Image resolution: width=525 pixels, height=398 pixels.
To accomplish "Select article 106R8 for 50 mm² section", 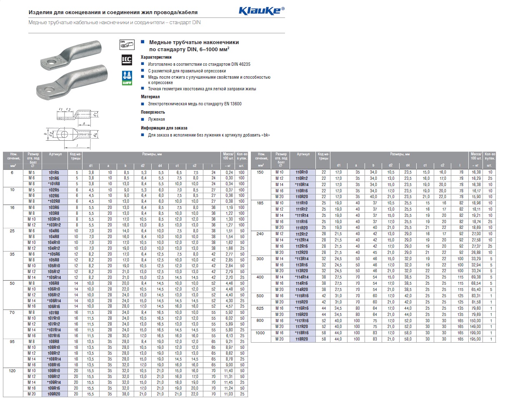I will 54,283.
